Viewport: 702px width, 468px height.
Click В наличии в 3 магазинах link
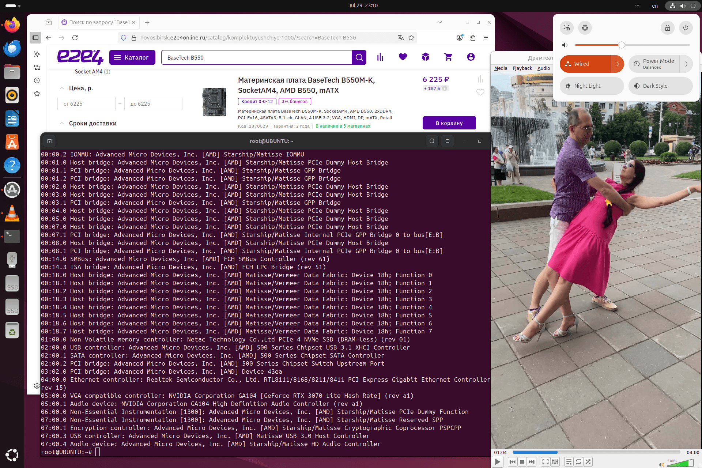tap(343, 126)
